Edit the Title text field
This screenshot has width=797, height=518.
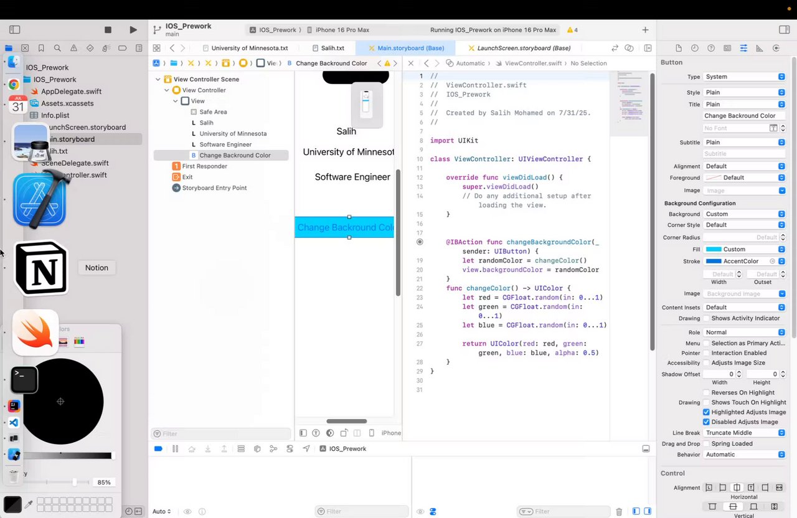point(744,116)
